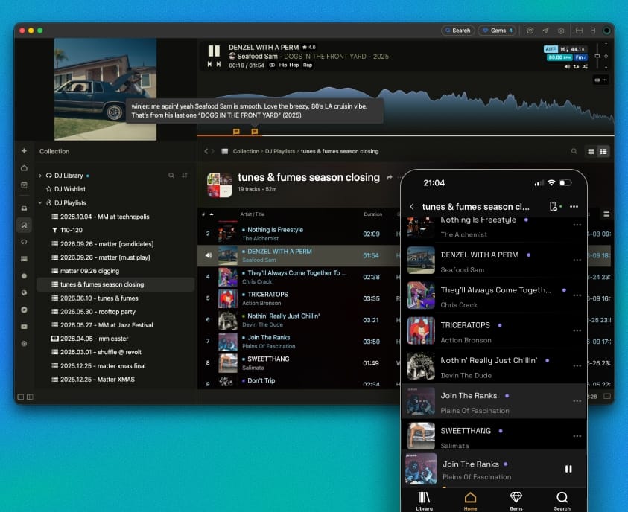The height and width of the screenshot is (512, 628).
Task: Open Home from the left sidebar
Action: [24, 168]
